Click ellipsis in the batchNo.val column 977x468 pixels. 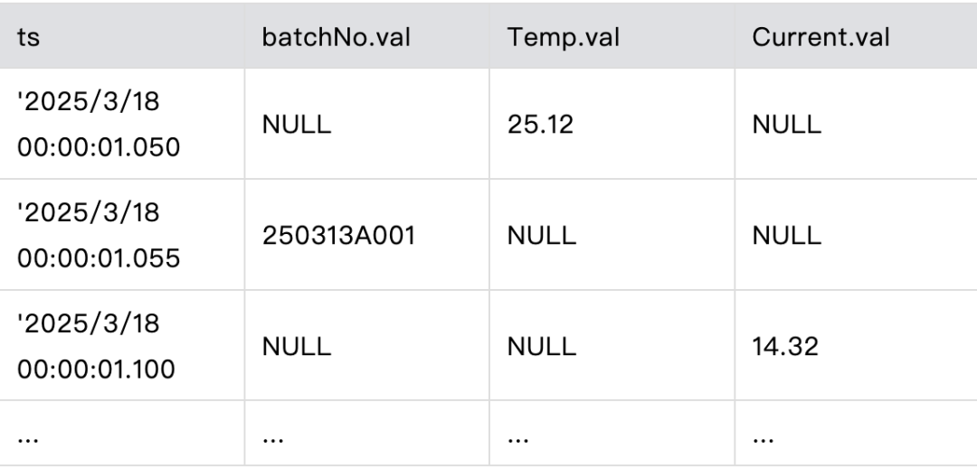click(x=272, y=438)
